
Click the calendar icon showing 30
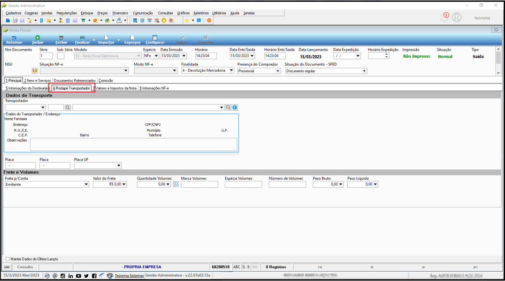click(149, 20)
